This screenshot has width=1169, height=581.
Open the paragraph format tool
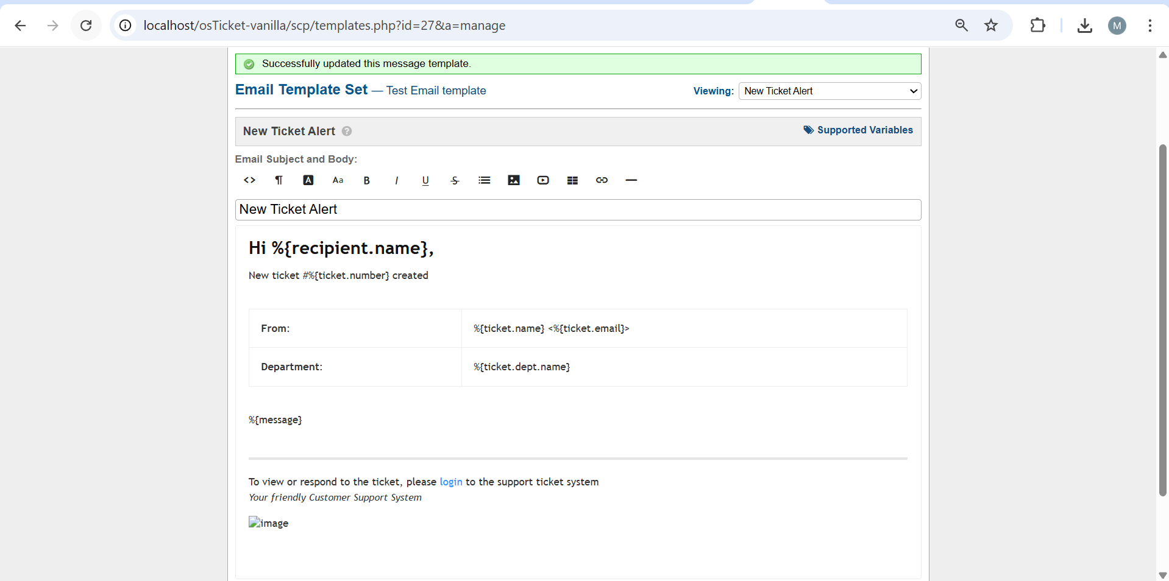(279, 180)
